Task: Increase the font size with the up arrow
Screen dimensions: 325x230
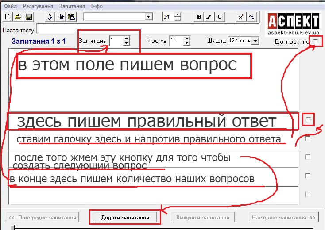Action: 178,15
